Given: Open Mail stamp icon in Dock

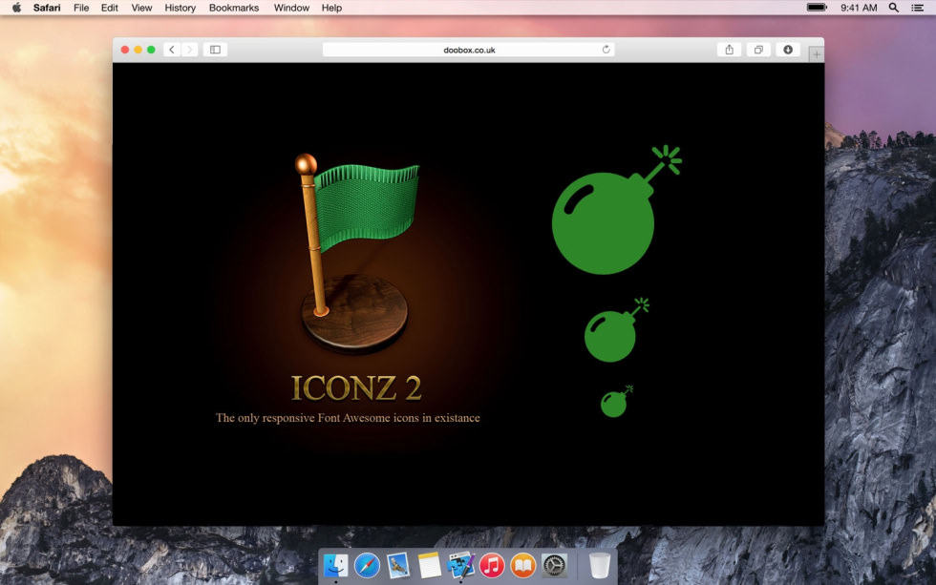Looking at the screenshot, I should (x=397, y=565).
